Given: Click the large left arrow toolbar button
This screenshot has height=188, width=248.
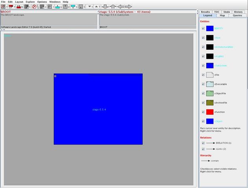Looking at the screenshot, I should click(x=121, y=6).
